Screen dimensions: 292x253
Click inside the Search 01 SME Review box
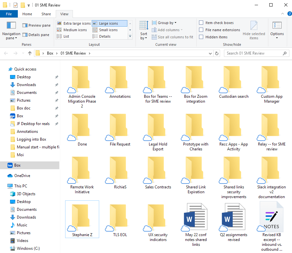click(253, 53)
